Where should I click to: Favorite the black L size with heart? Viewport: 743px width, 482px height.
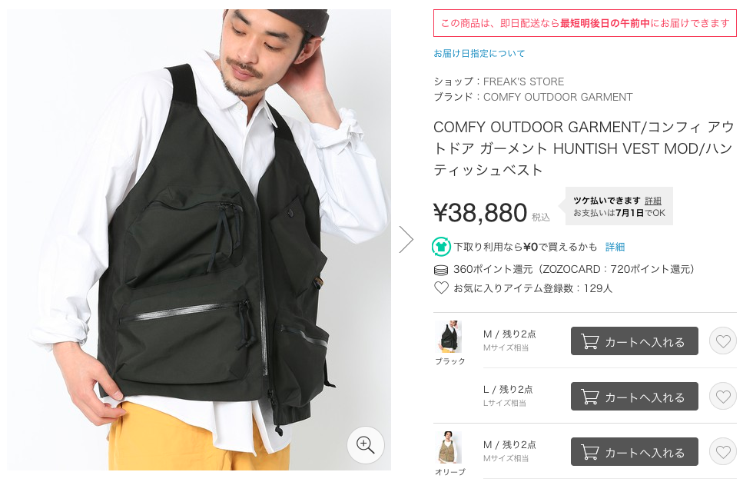point(723,396)
